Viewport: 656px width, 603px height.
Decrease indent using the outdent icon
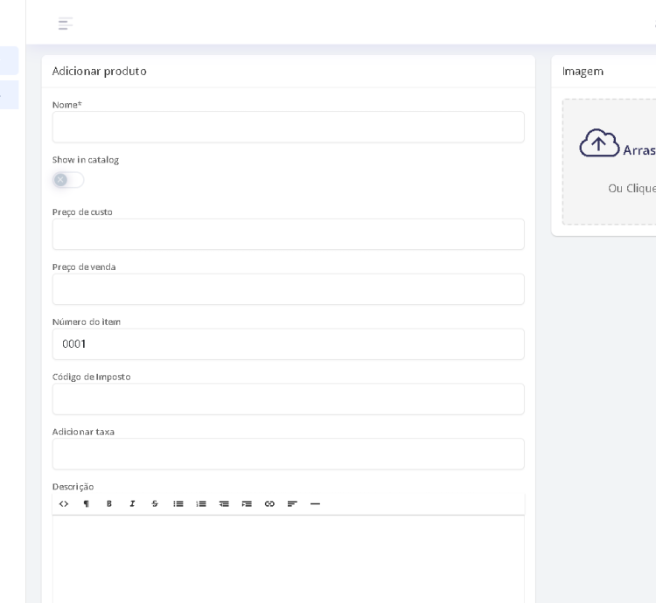[x=224, y=504]
